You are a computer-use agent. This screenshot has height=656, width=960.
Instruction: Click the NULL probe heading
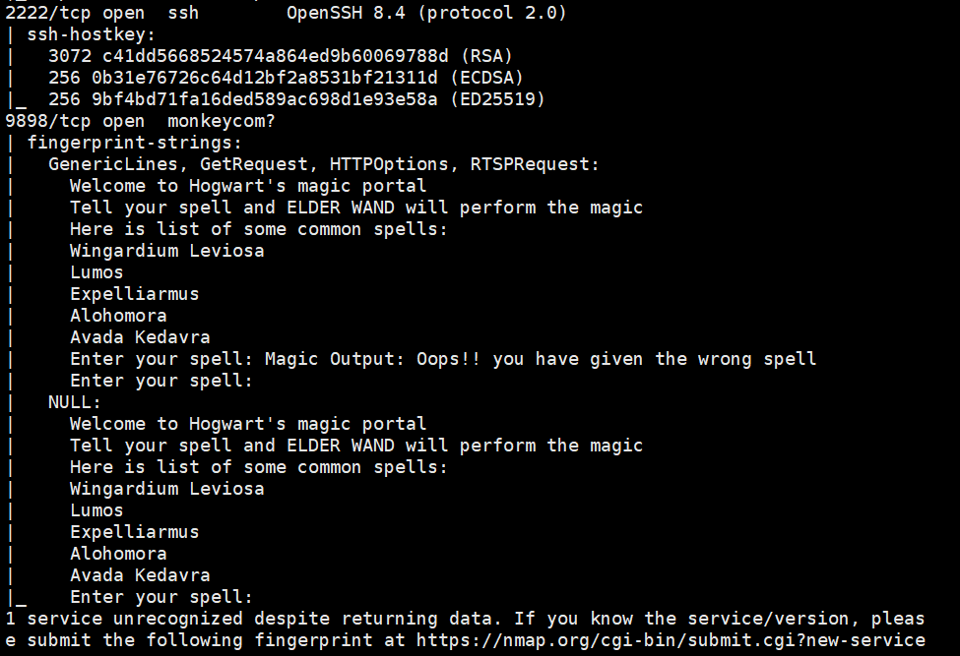pos(74,402)
